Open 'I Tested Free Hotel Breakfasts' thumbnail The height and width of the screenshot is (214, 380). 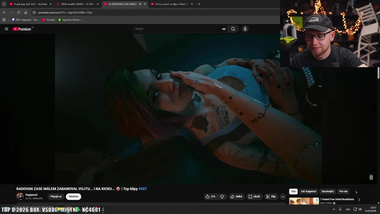coord(304,201)
